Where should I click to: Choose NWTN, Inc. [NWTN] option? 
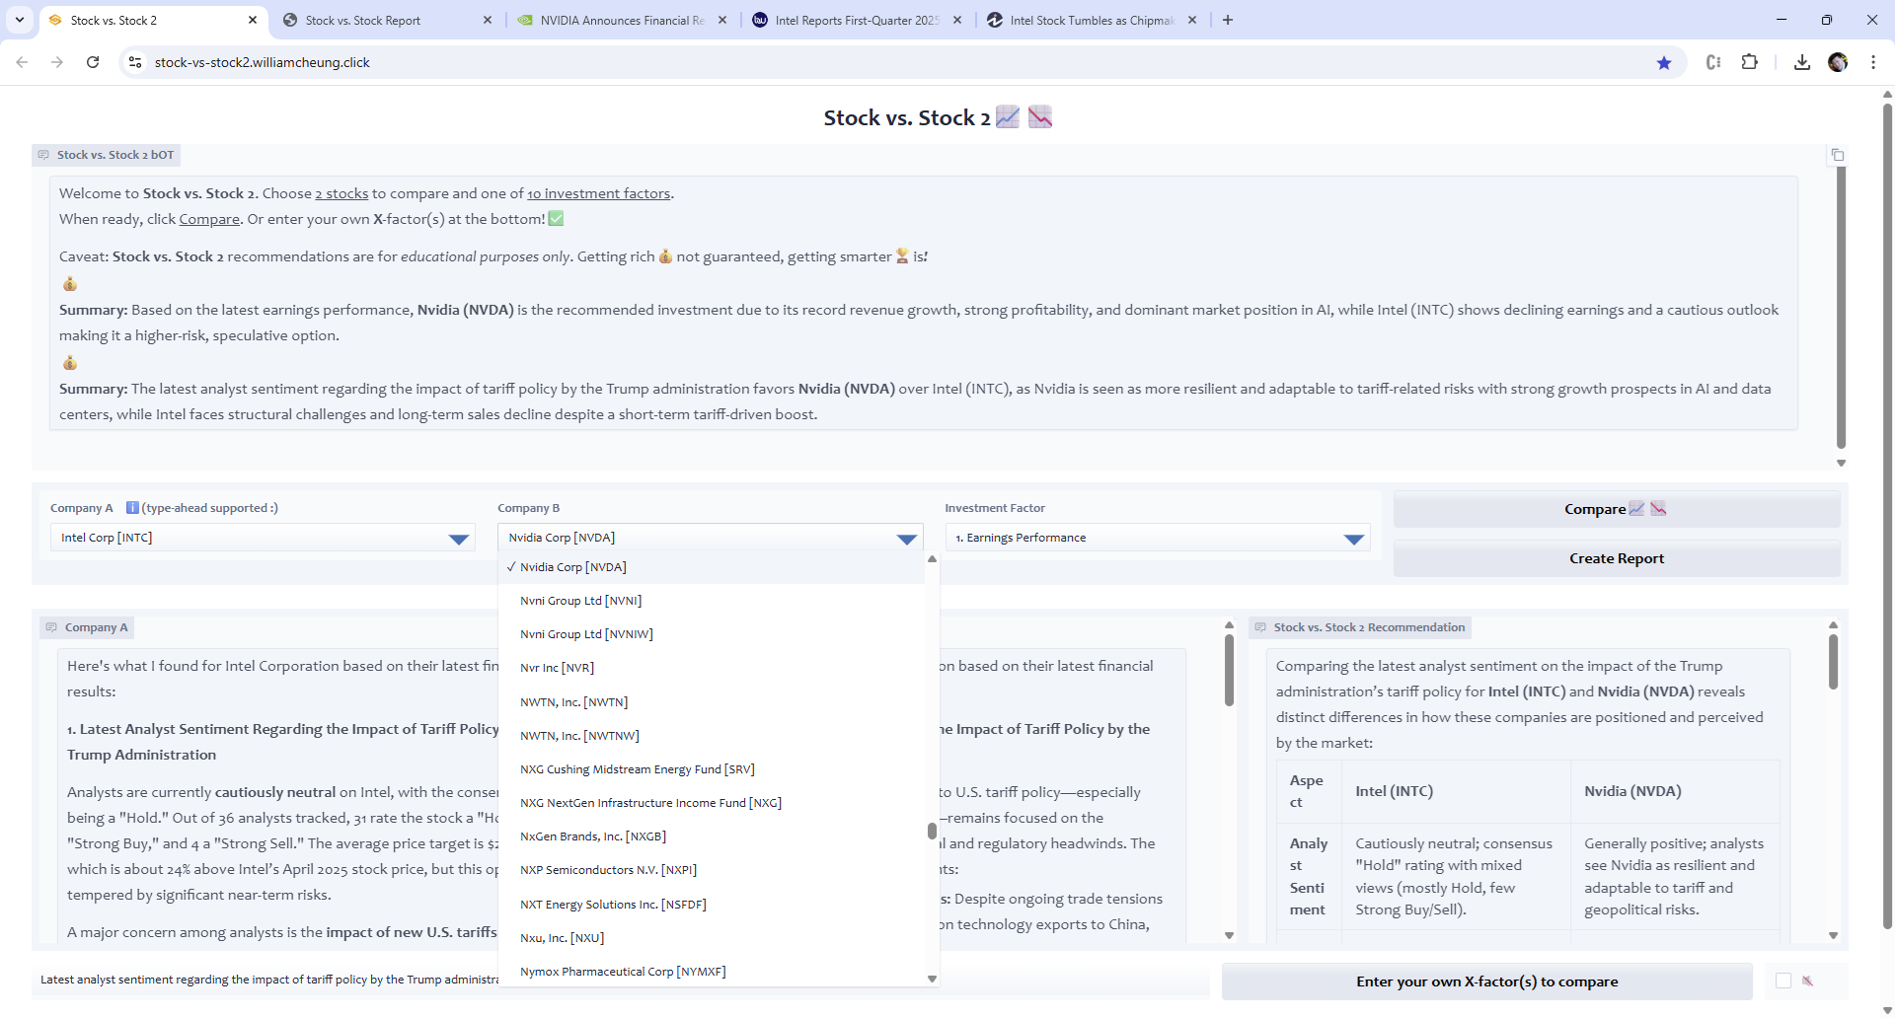tap(711, 702)
